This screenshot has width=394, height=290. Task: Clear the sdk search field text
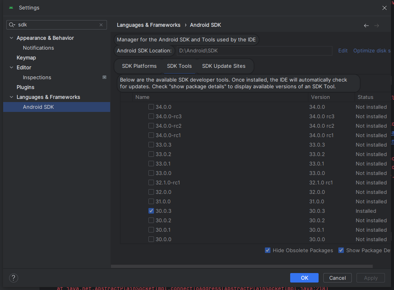[101, 25]
